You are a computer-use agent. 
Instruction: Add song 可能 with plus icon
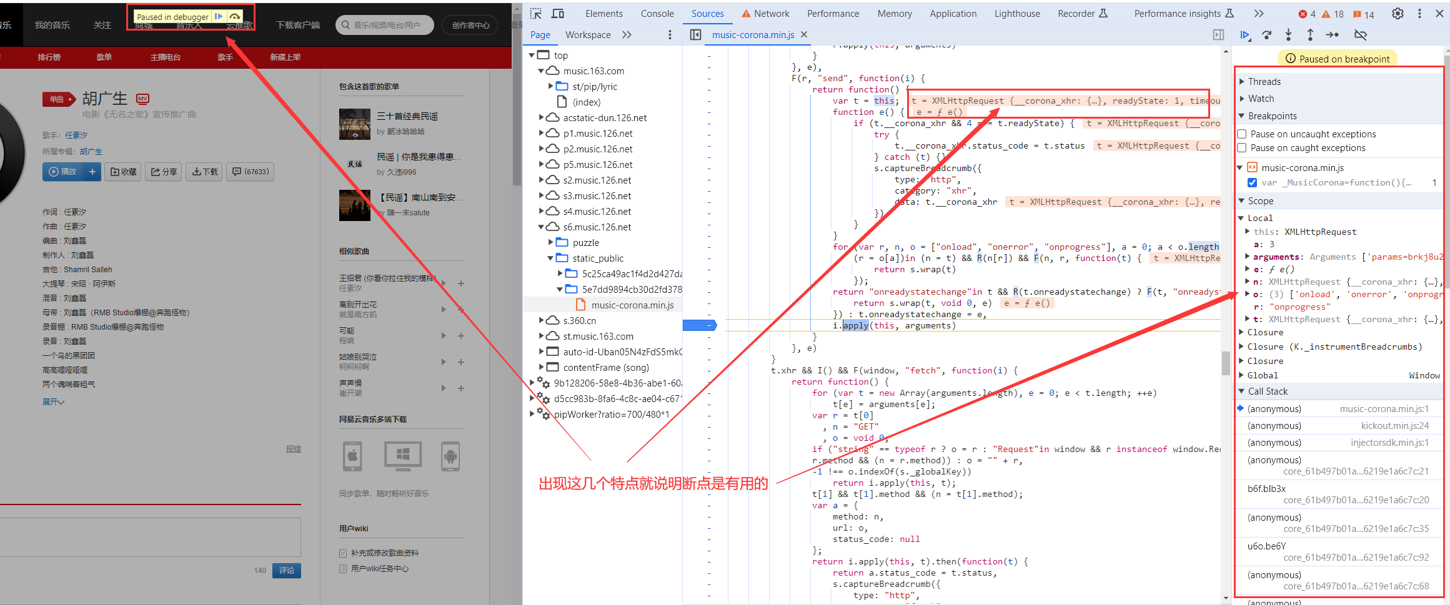[461, 336]
